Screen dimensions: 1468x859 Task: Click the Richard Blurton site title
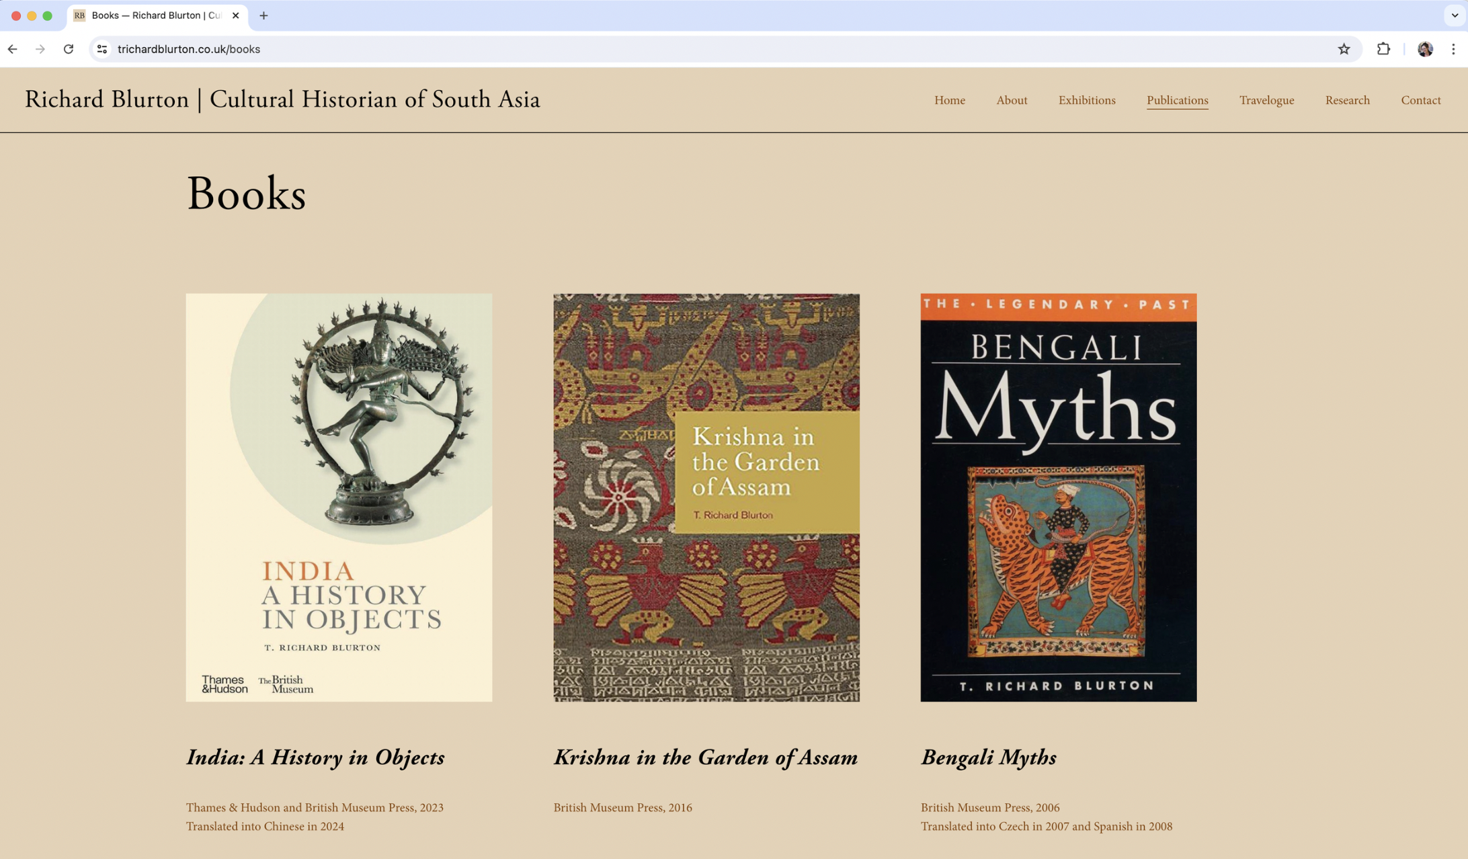point(282,99)
